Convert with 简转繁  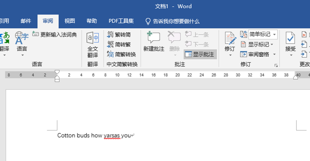point(119,45)
